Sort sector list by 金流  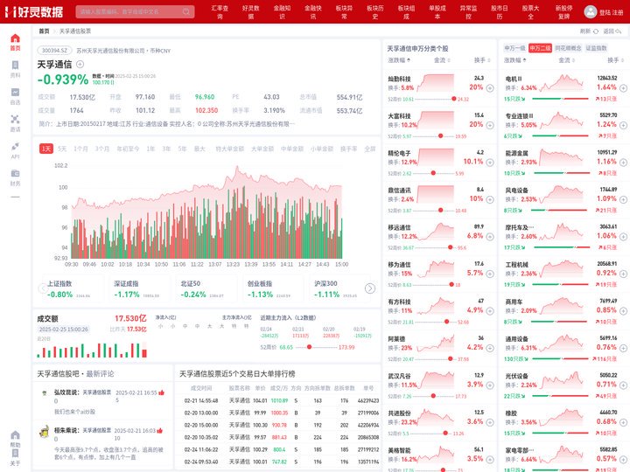(x=566, y=60)
